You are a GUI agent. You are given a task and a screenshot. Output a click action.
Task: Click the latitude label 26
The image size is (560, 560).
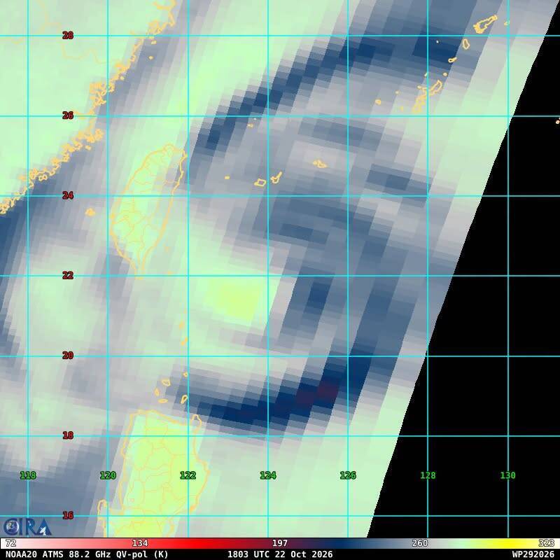pyautogui.click(x=68, y=115)
